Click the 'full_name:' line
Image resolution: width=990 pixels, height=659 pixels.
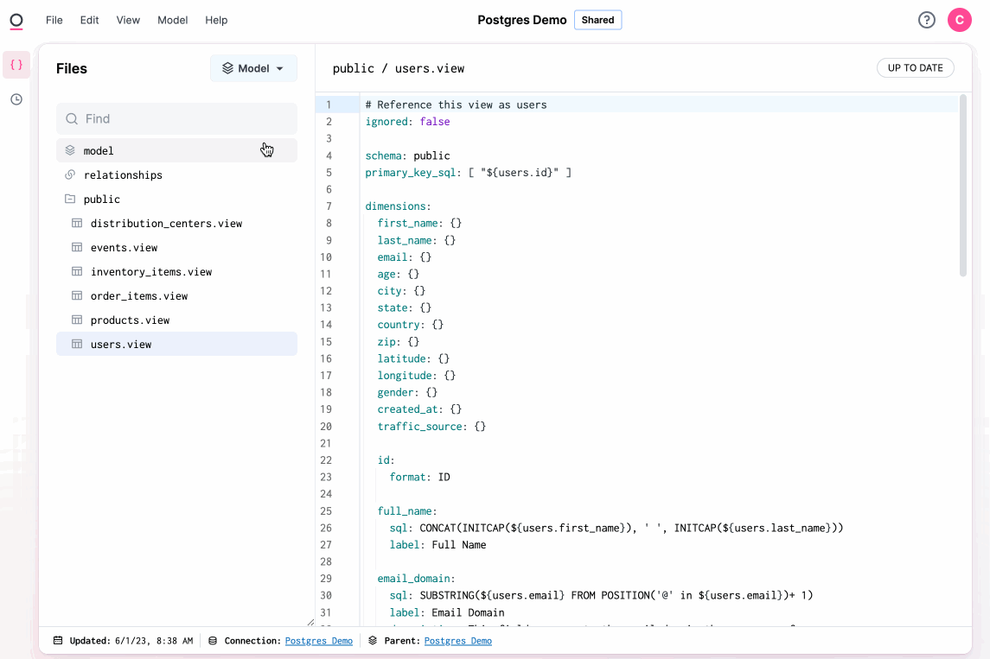[407, 510]
